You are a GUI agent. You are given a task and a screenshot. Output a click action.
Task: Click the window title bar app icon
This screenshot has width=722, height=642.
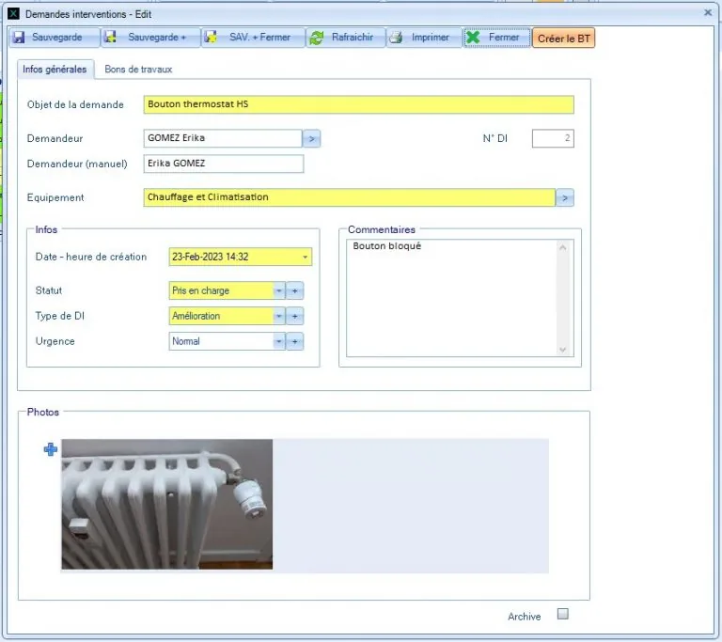[14, 14]
